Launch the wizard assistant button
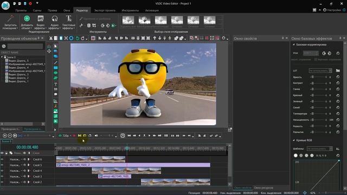 (x=10, y=22)
